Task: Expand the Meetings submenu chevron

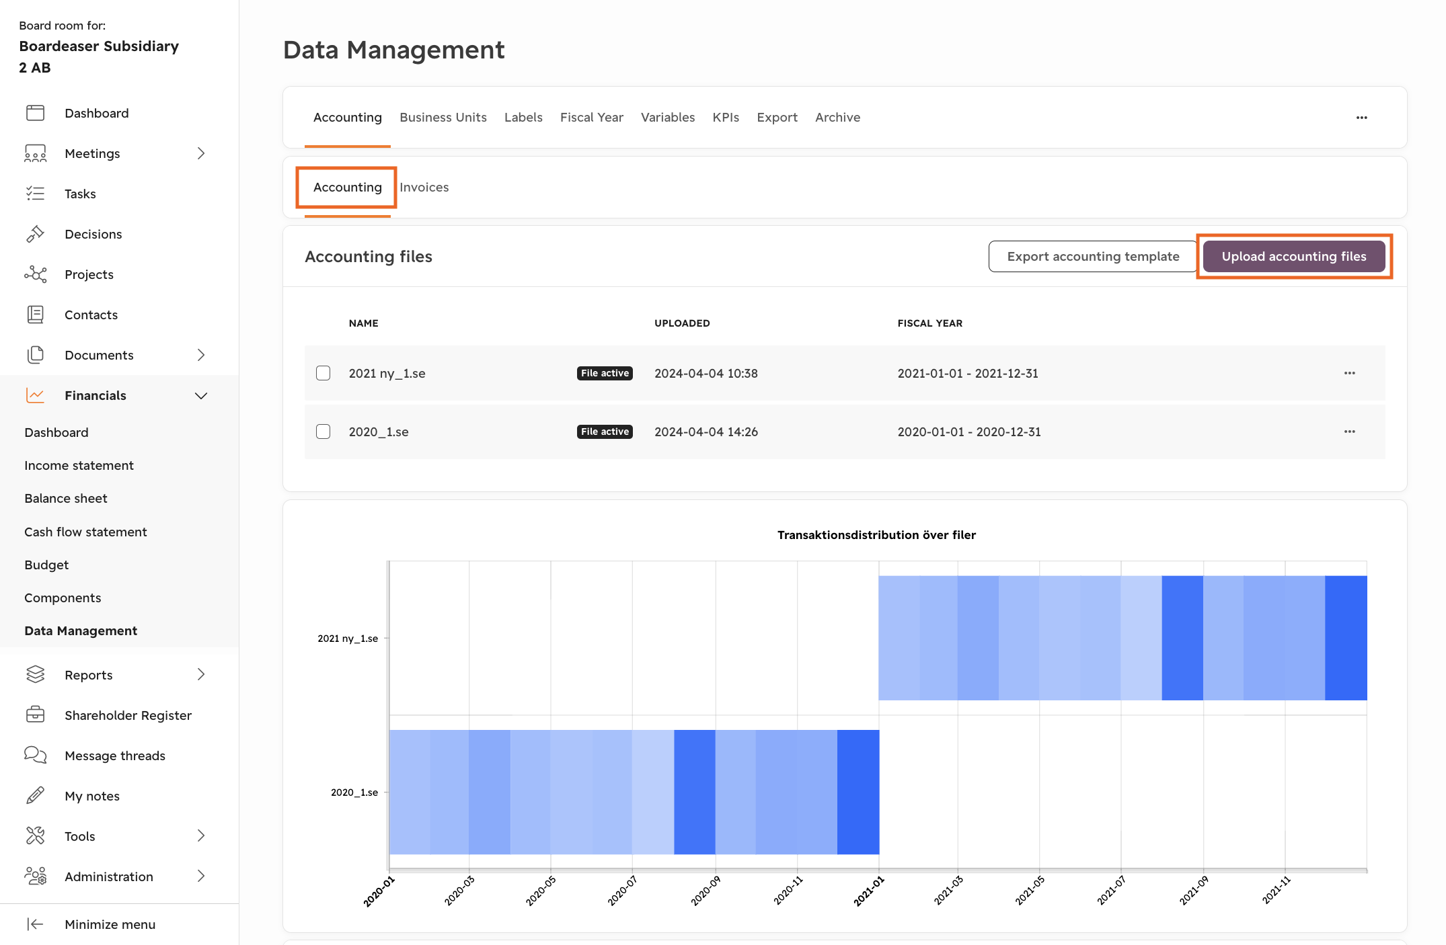Action: tap(200, 153)
